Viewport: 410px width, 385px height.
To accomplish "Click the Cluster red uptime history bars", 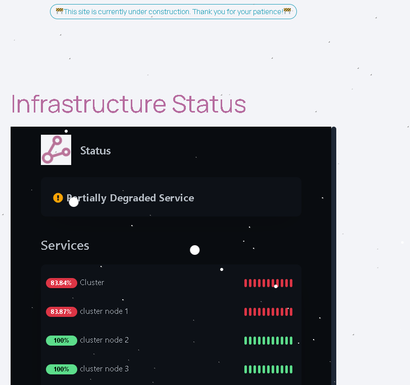I will tap(268, 283).
